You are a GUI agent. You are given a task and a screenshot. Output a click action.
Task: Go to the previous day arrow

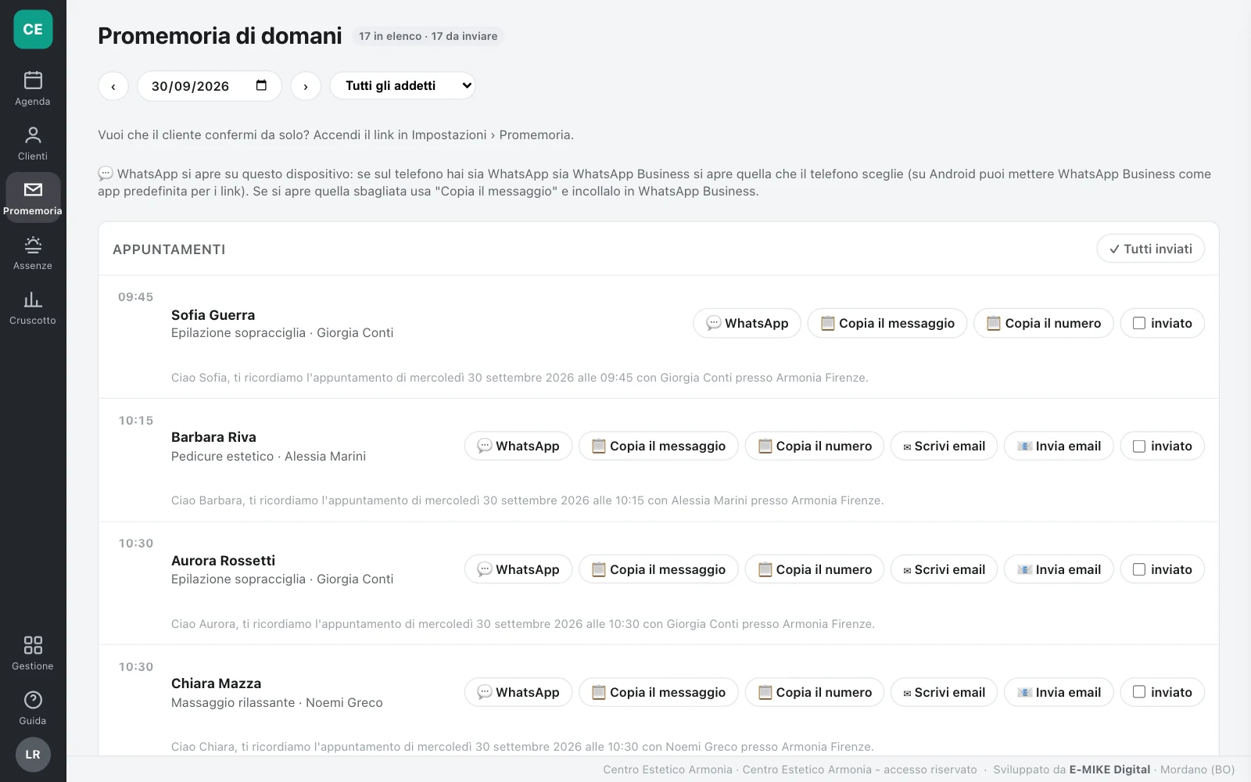coord(113,86)
